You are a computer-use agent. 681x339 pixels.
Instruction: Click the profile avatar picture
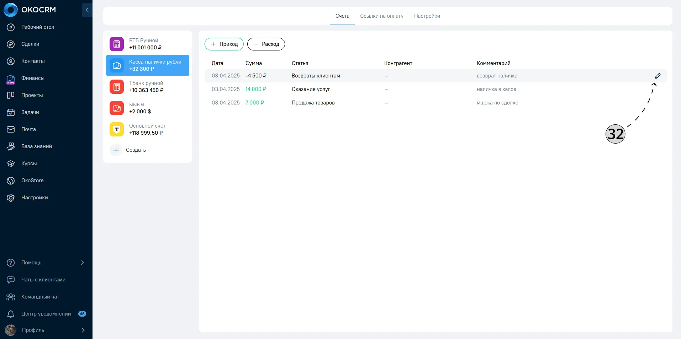[11, 330]
